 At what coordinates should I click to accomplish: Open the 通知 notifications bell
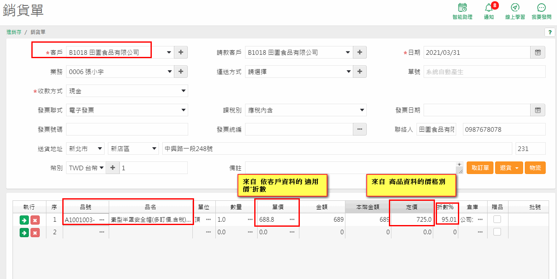tap(489, 11)
